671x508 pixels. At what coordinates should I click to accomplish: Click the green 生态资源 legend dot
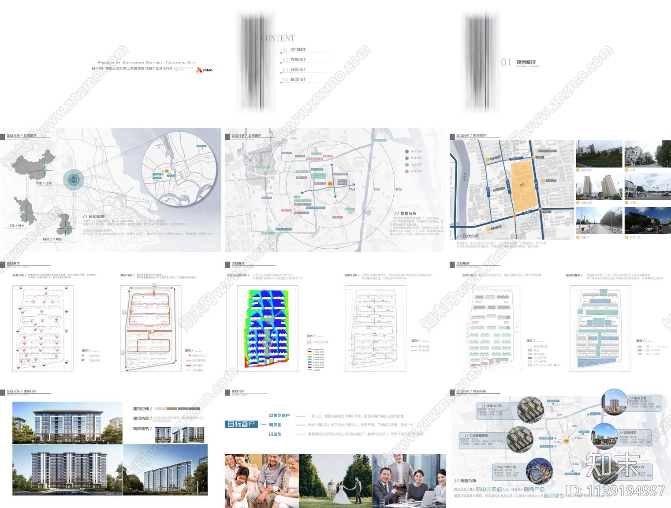click(x=407, y=164)
